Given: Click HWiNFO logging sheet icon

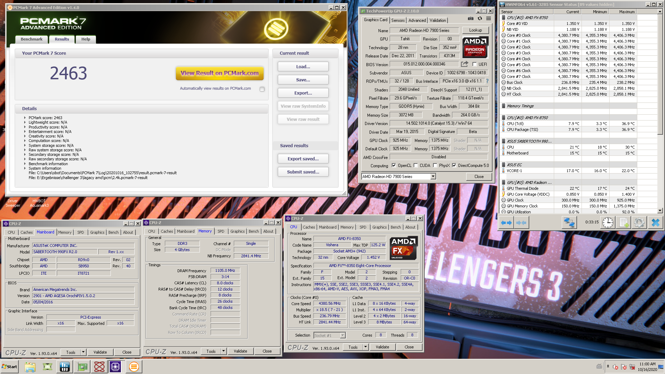Looking at the screenshot, I should [624, 223].
